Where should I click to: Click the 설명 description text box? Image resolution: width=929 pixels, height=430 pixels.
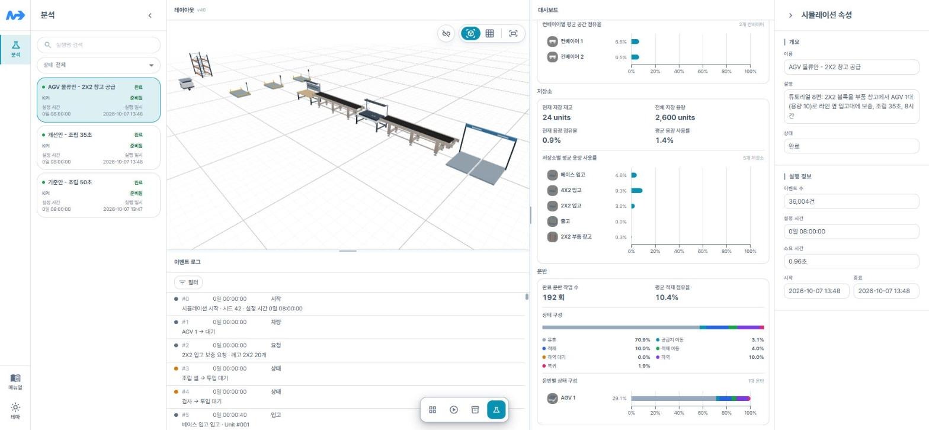pos(851,107)
